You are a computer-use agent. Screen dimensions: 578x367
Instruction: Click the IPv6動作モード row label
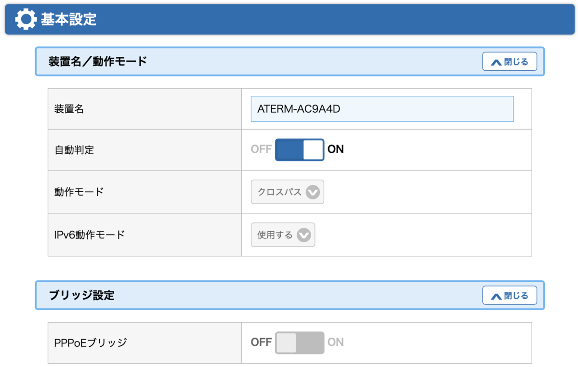(x=90, y=235)
